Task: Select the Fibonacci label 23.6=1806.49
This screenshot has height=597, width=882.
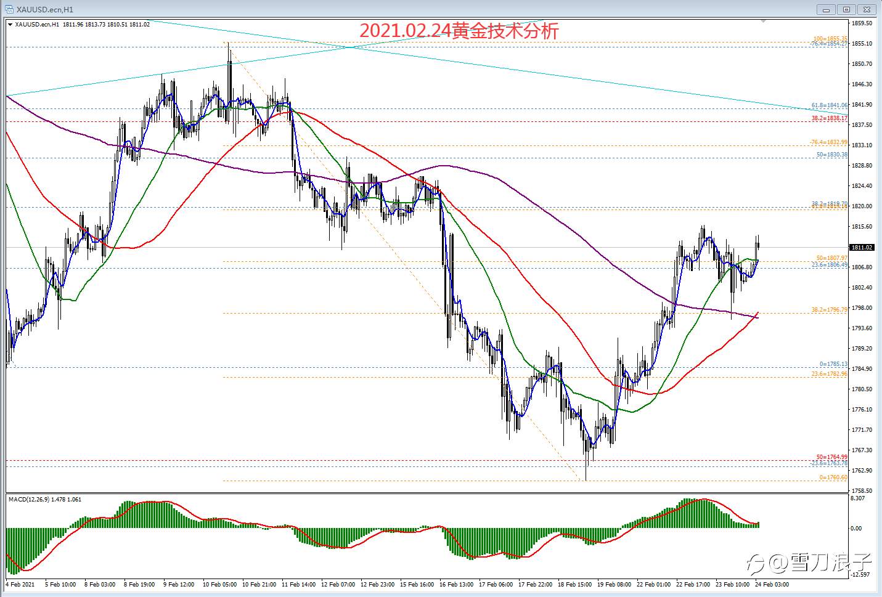Action: point(830,265)
